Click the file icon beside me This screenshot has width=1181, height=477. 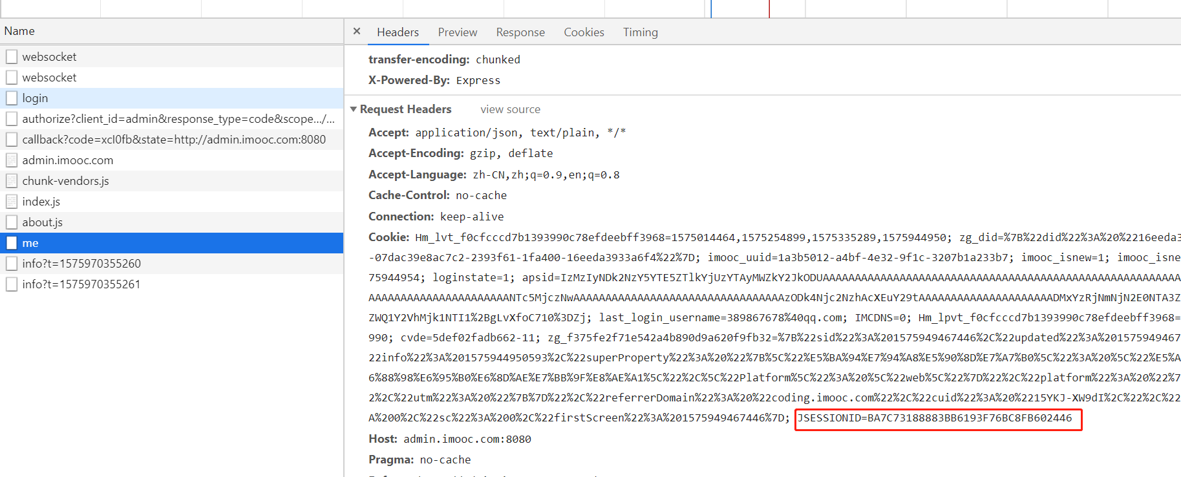pos(12,243)
